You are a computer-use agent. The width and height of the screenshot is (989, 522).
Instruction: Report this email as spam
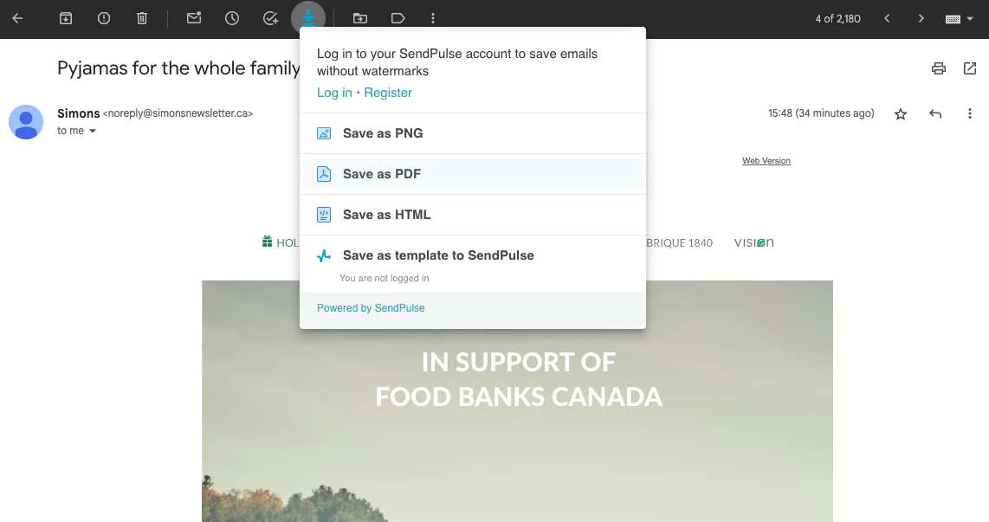point(103,17)
